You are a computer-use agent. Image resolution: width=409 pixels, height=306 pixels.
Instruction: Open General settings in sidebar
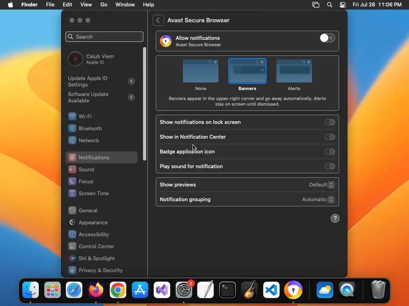click(101, 210)
